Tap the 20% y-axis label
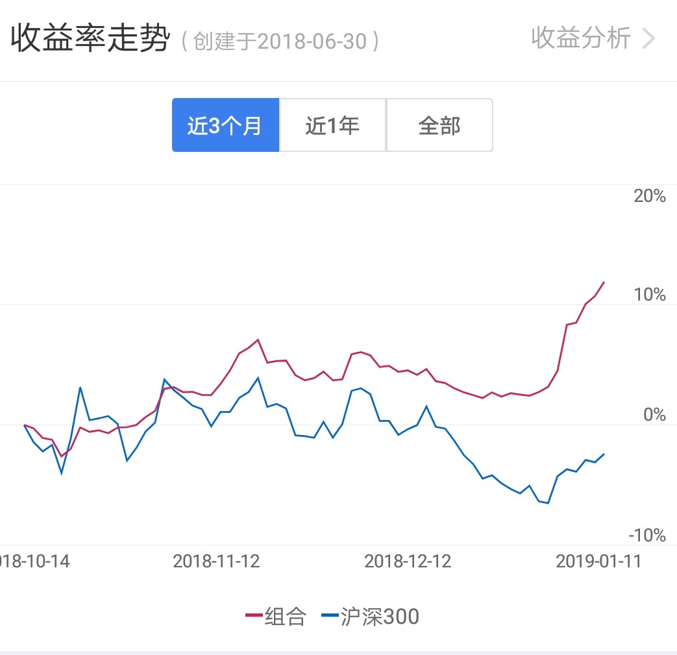The width and height of the screenshot is (677, 655). pos(650,196)
